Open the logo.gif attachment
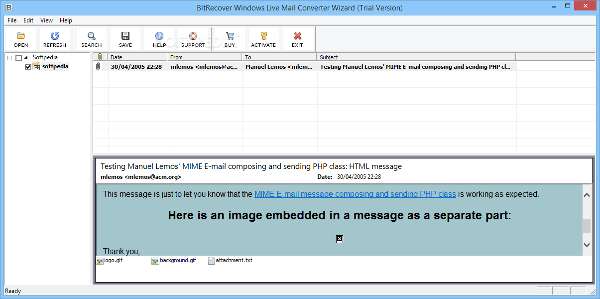 [109, 260]
